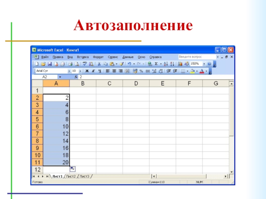The image size is (266, 199).
Task: Click the Print printer icon
Action: pos(70,64)
